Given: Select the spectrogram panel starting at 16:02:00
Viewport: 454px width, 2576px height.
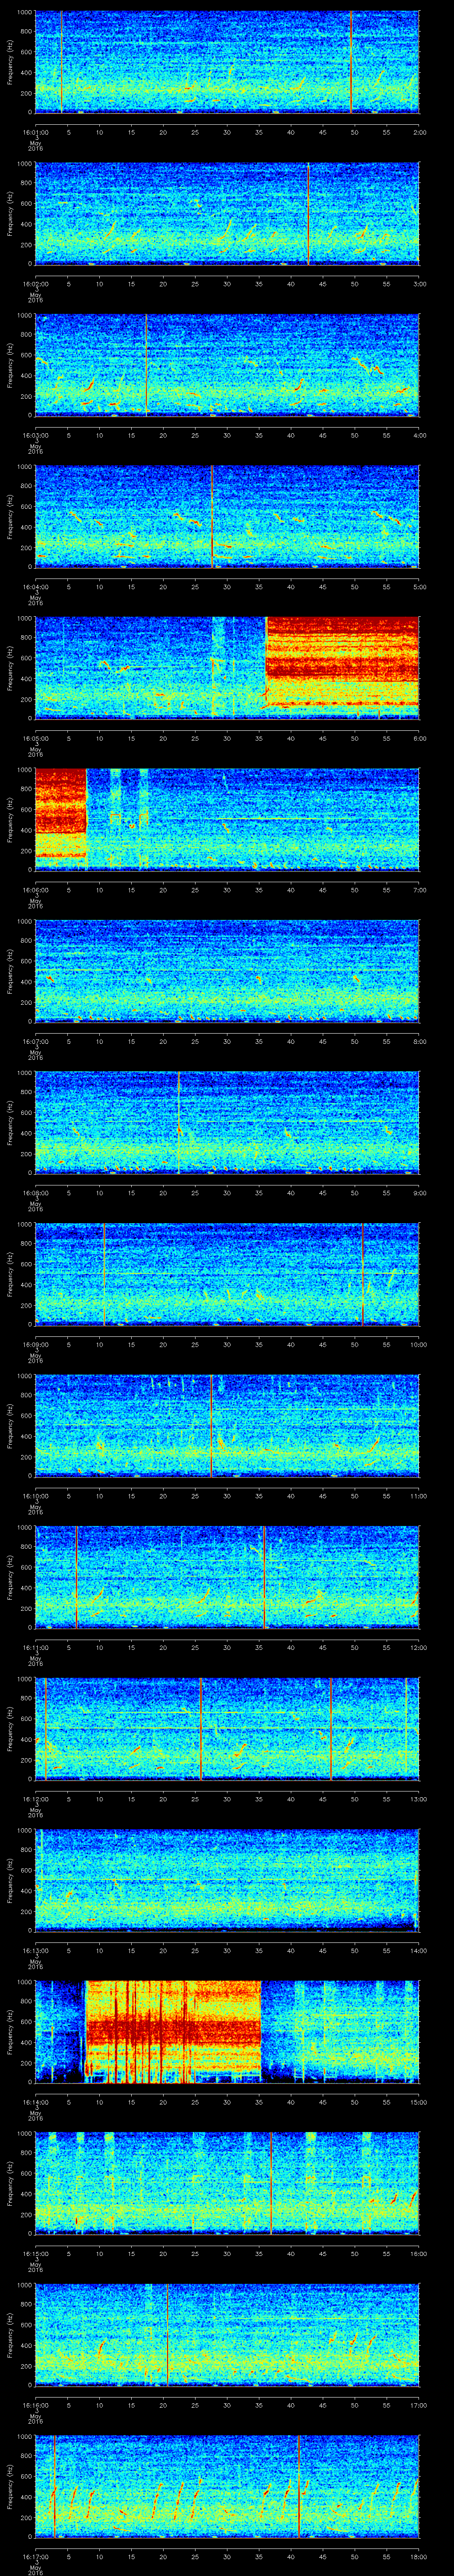Looking at the screenshot, I should tap(227, 213).
